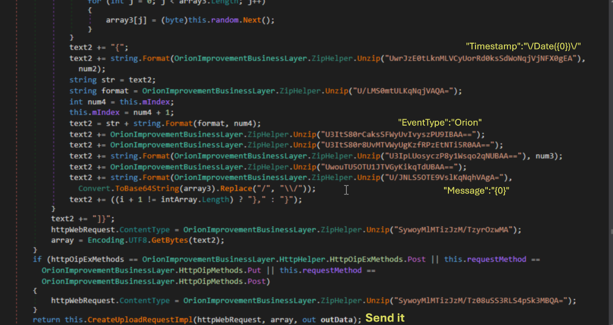Click the "Message":"{0}" annotation
The image size is (613, 325).
476,190
